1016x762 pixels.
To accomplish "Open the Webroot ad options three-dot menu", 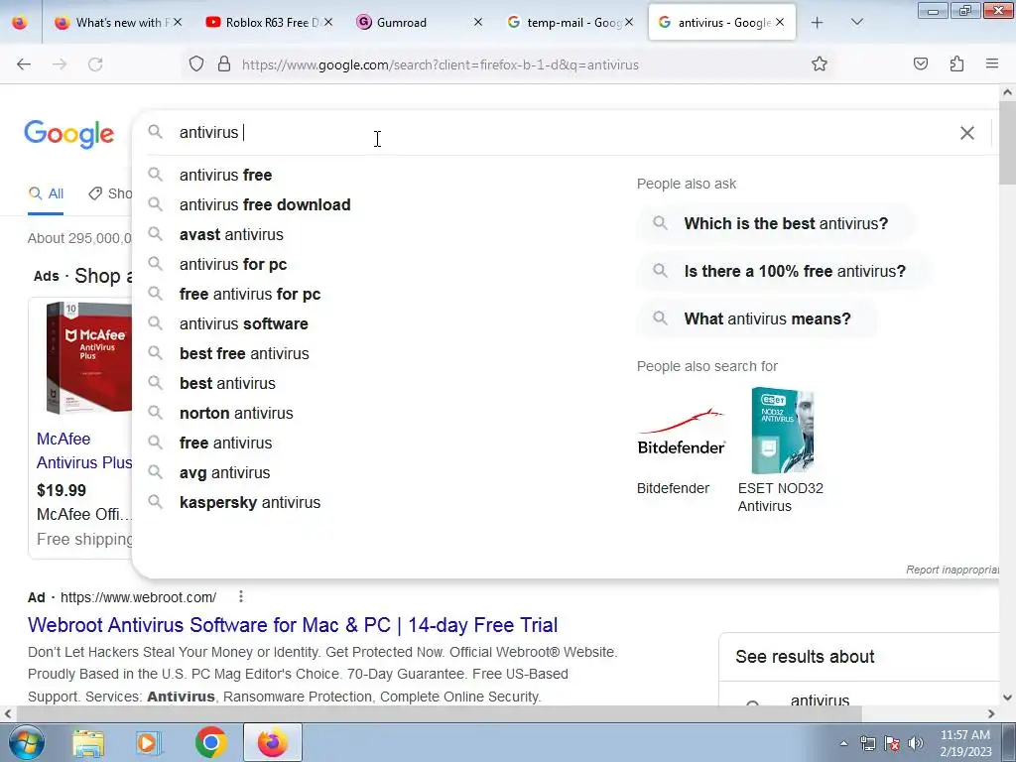I will [240, 596].
